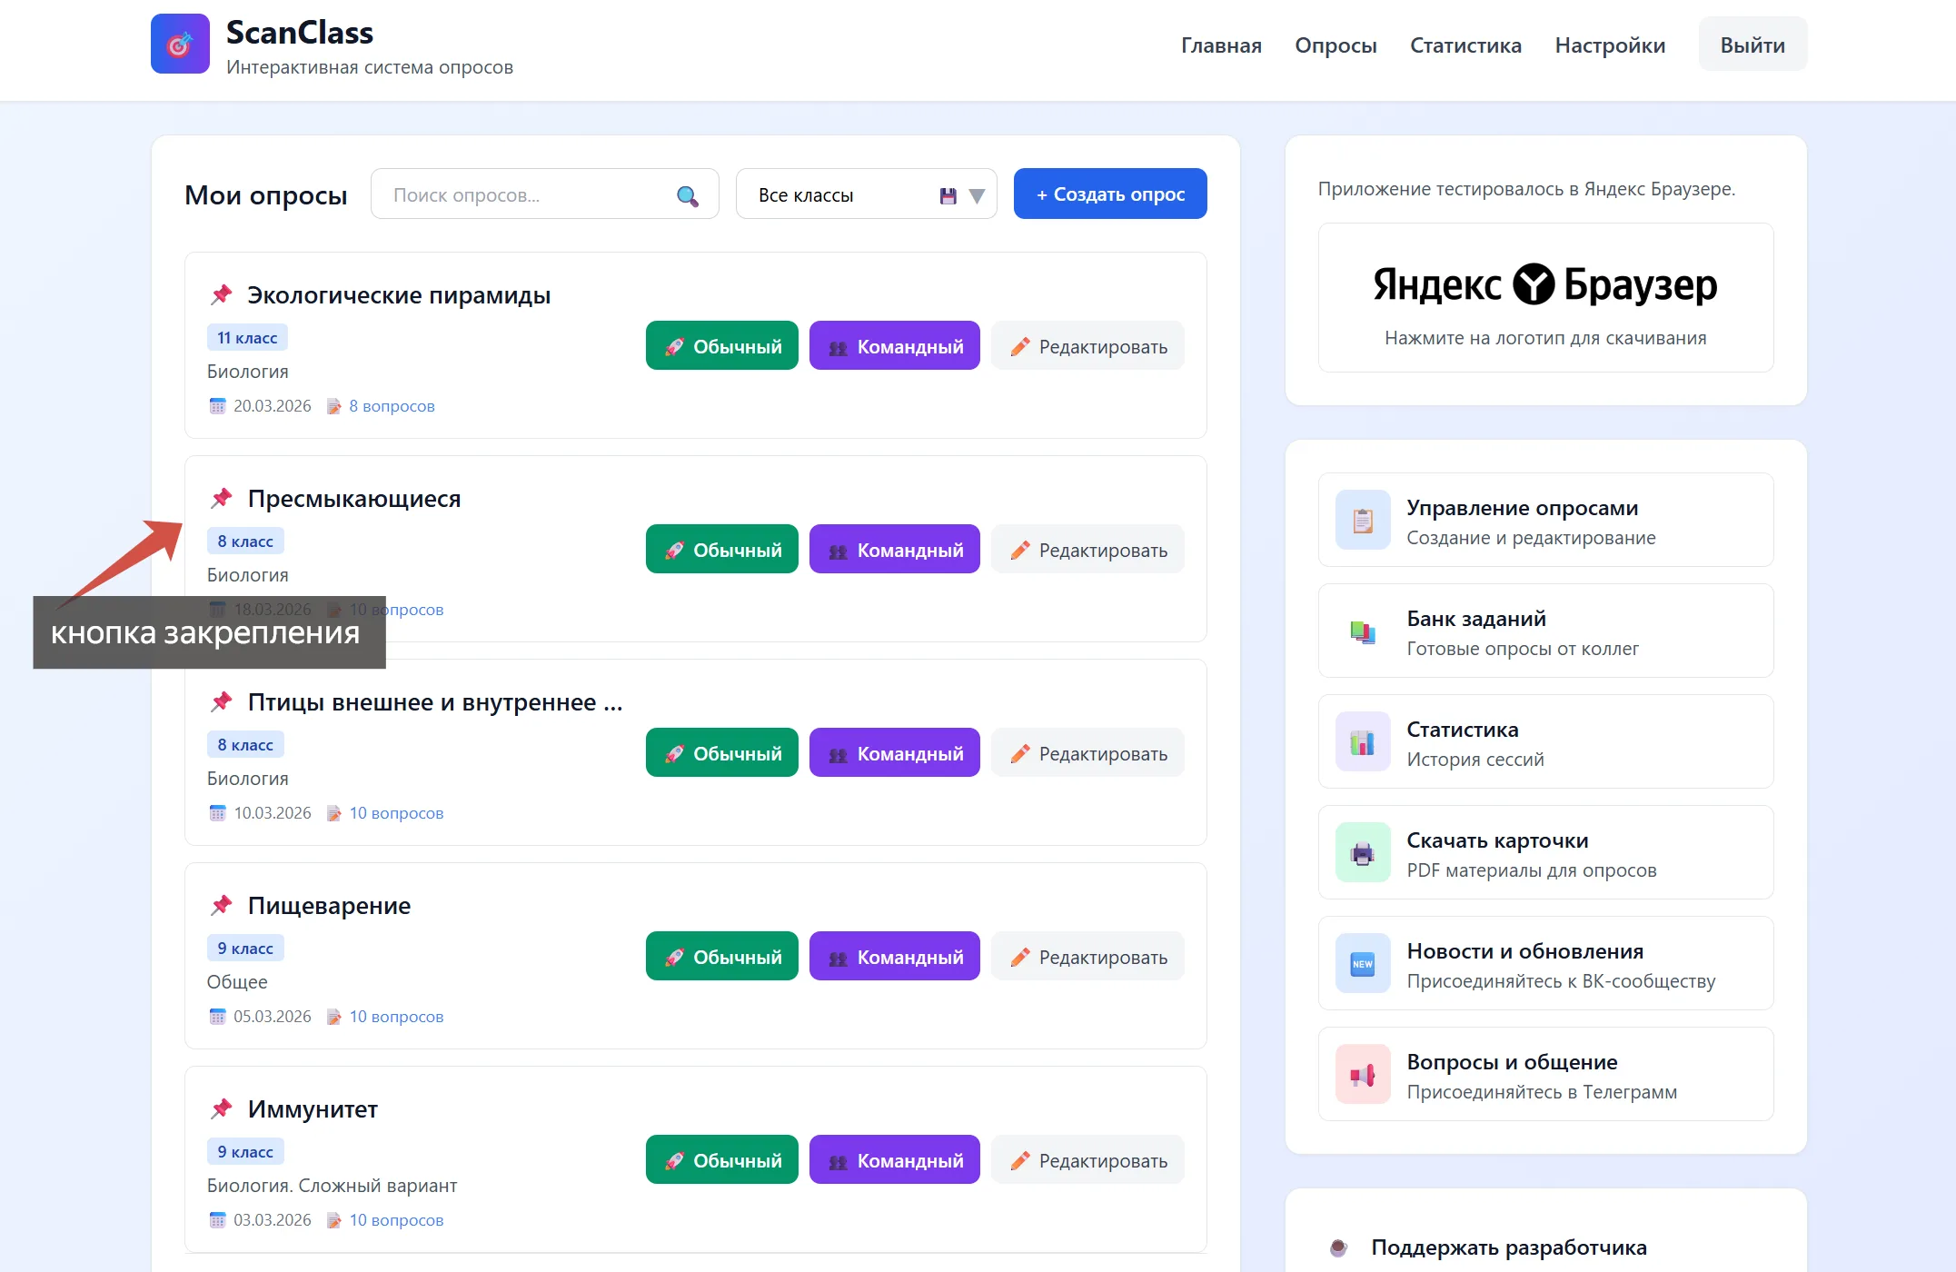Viewport: 1956px width, 1272px height.
Task: Open the Новости и обновления icon
Action: click(x=1362, y=964)
